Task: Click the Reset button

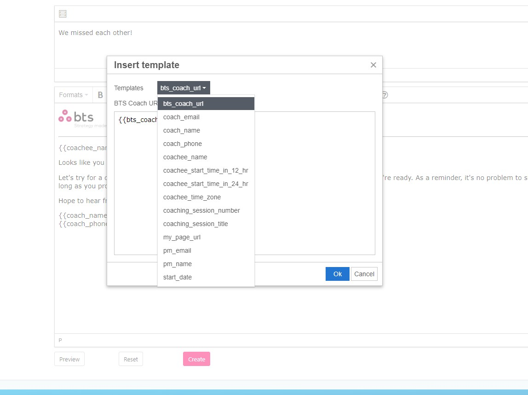Action: click(x=131, y=359)
